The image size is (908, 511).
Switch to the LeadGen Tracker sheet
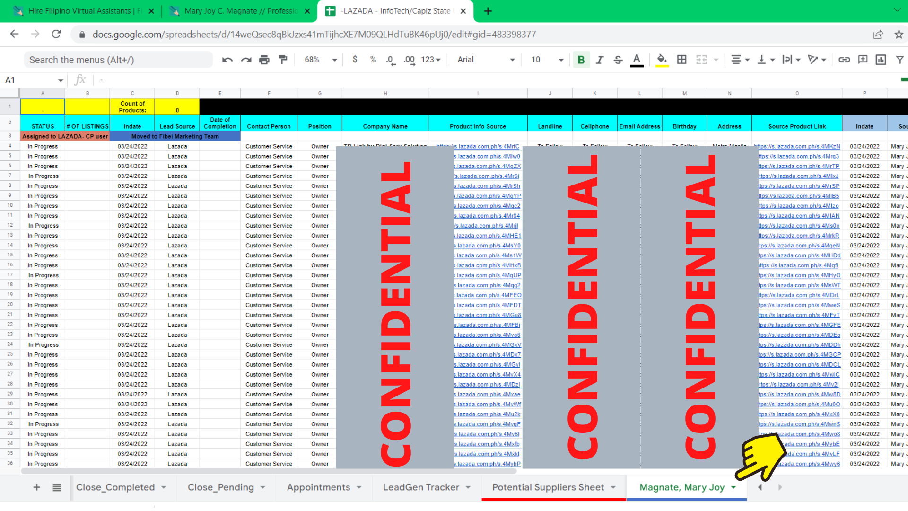click(420, 487)
